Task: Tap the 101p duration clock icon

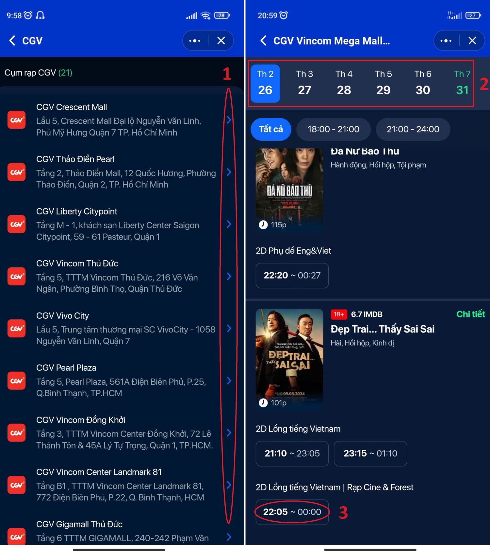Action: tap(263, 403)
